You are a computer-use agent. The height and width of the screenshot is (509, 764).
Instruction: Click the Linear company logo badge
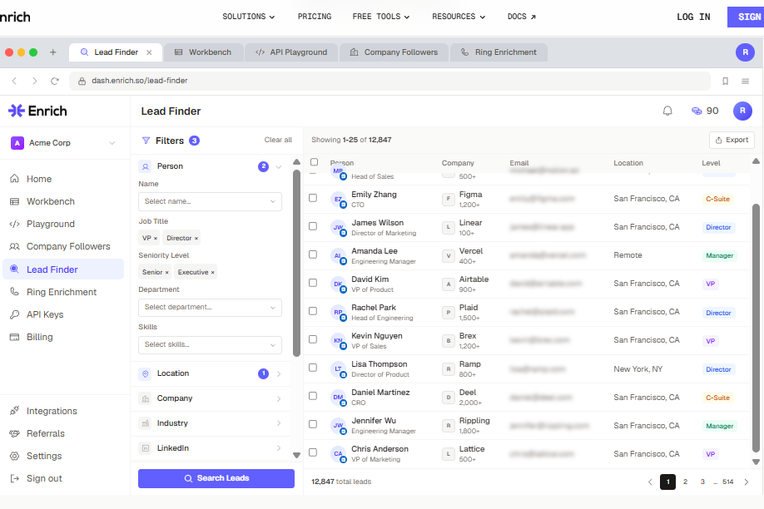449,227
